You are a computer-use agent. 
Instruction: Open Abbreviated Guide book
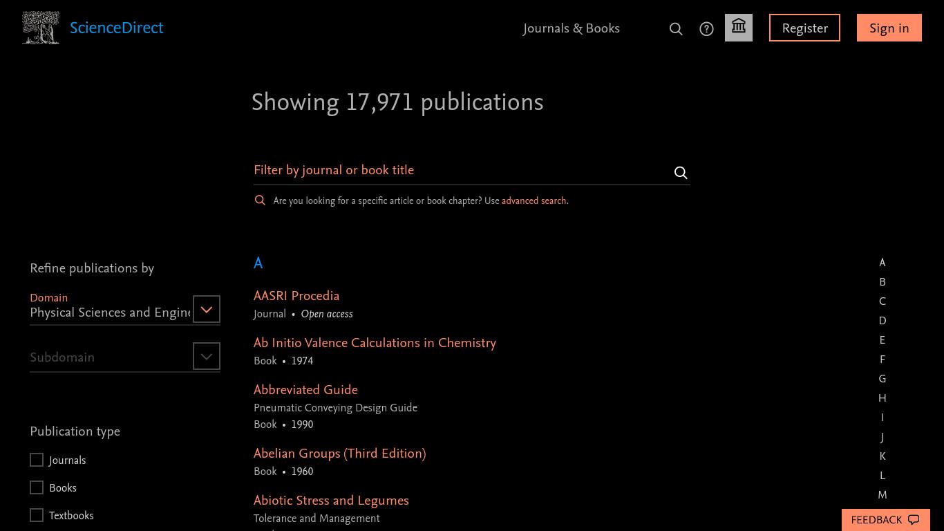click(305, 390)
